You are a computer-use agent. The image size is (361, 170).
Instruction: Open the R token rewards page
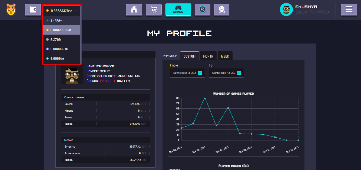[202, 10]
